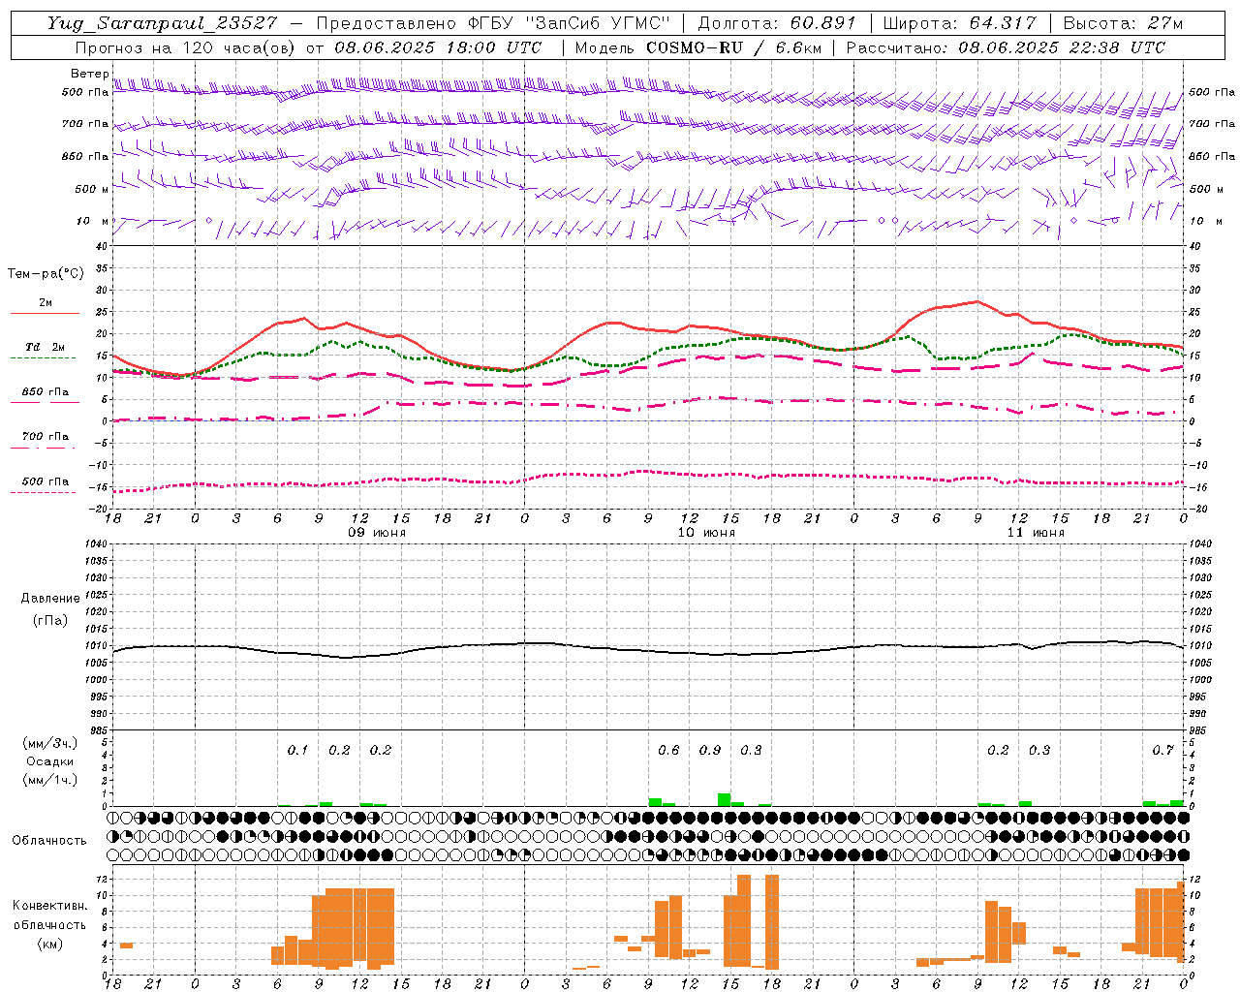
Task: Click the 09 июня date label
Action: 377,533
